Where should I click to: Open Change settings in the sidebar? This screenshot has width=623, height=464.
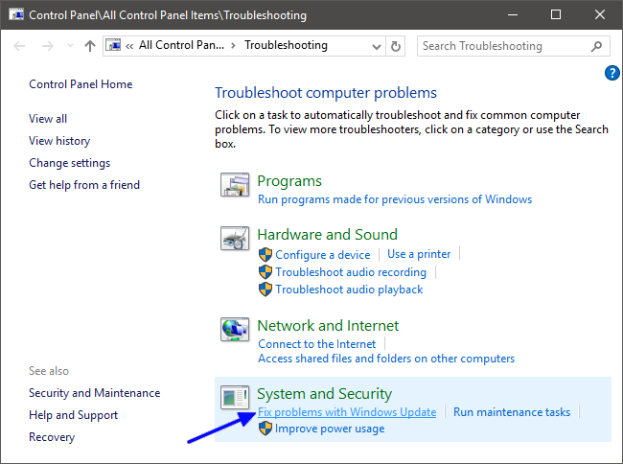pos(70,163)
